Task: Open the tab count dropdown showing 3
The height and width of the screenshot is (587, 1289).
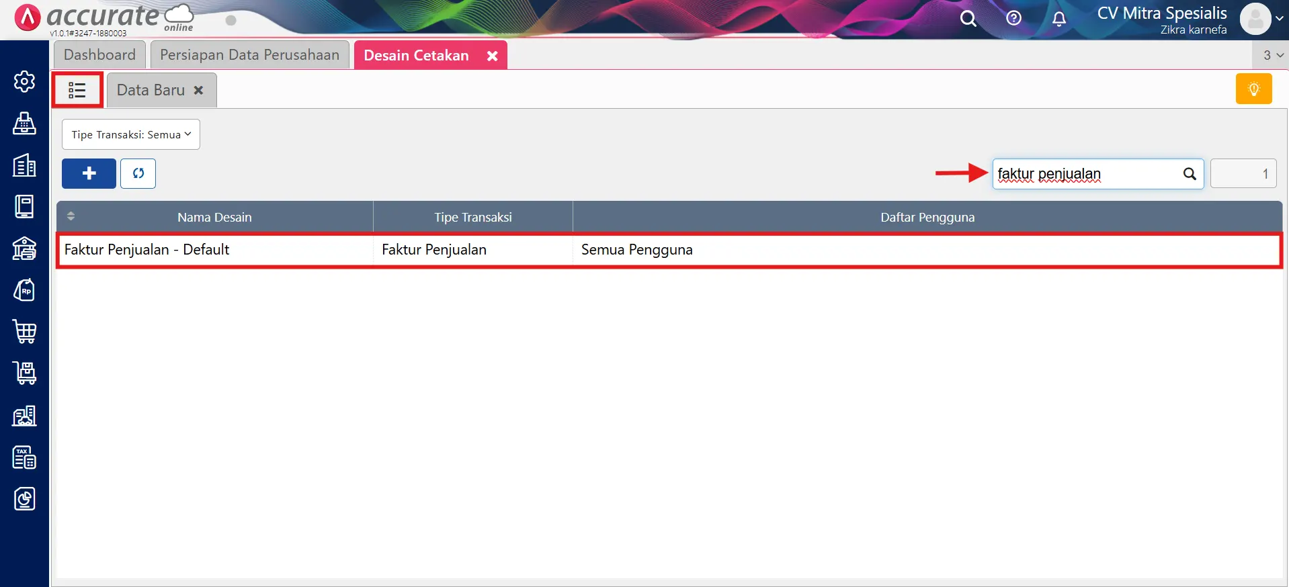Action: click(x=1272, y=55)
